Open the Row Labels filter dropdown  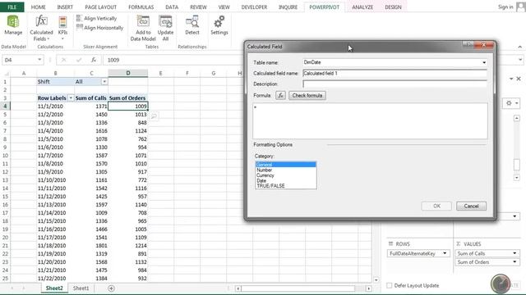[71, 98]
